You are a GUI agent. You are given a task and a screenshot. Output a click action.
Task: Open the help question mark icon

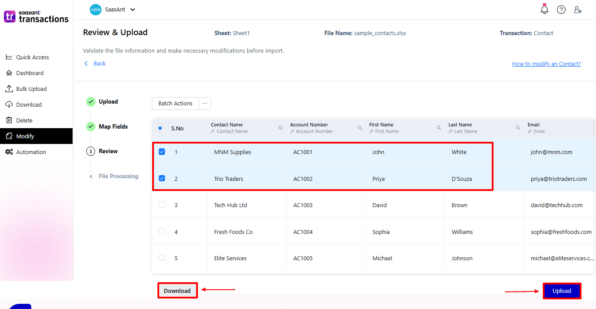(x=561, y=9)
